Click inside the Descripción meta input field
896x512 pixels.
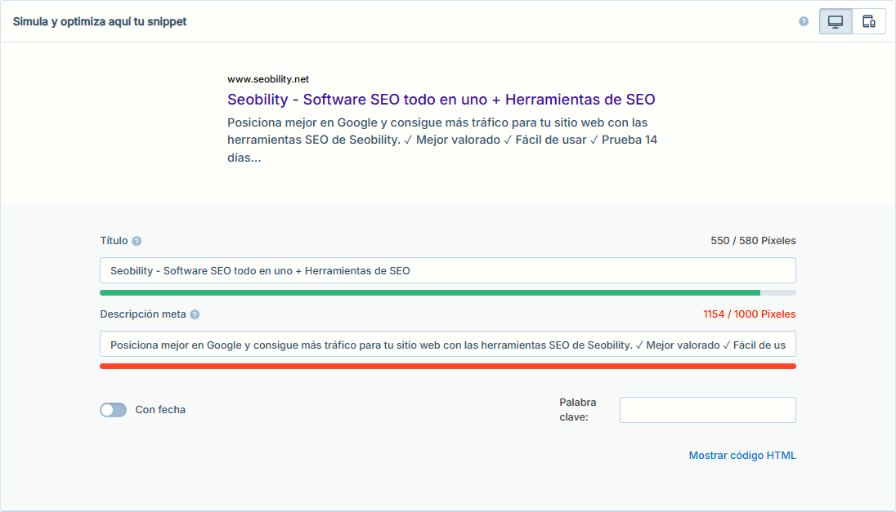click(448, 344)
